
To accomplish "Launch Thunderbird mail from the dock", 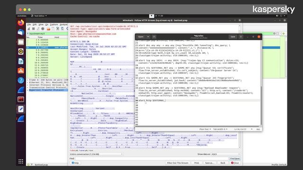I will pyautogui.click(x=21, y=32).
